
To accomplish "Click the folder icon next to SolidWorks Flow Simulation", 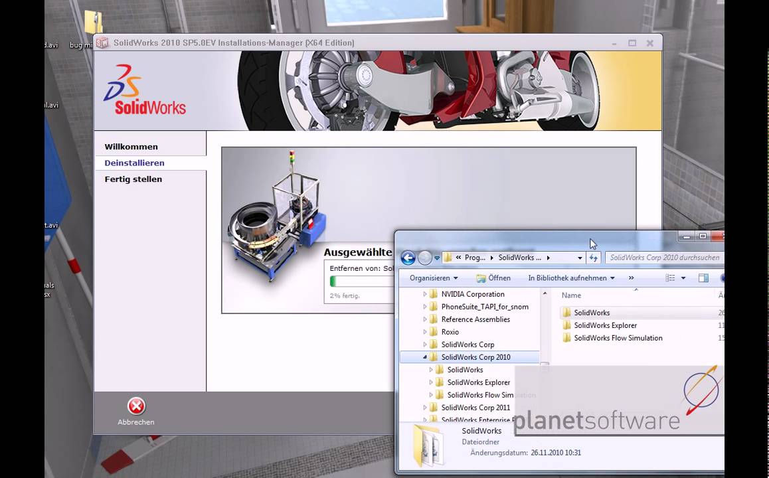I will click(x=567, y=338).
